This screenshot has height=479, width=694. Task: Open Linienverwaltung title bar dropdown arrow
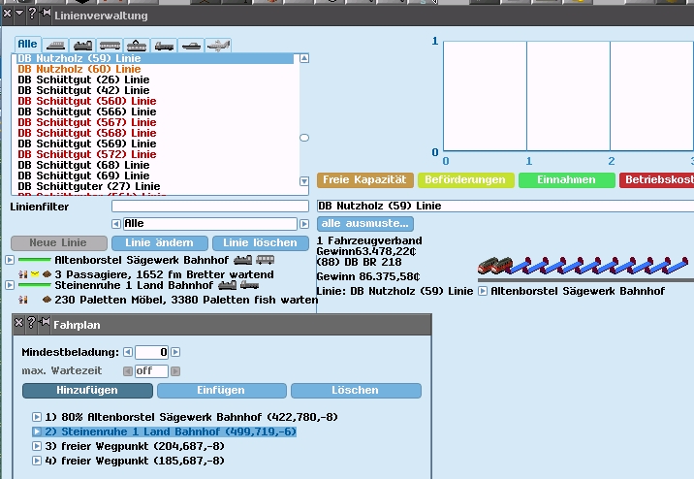point(19,13)
